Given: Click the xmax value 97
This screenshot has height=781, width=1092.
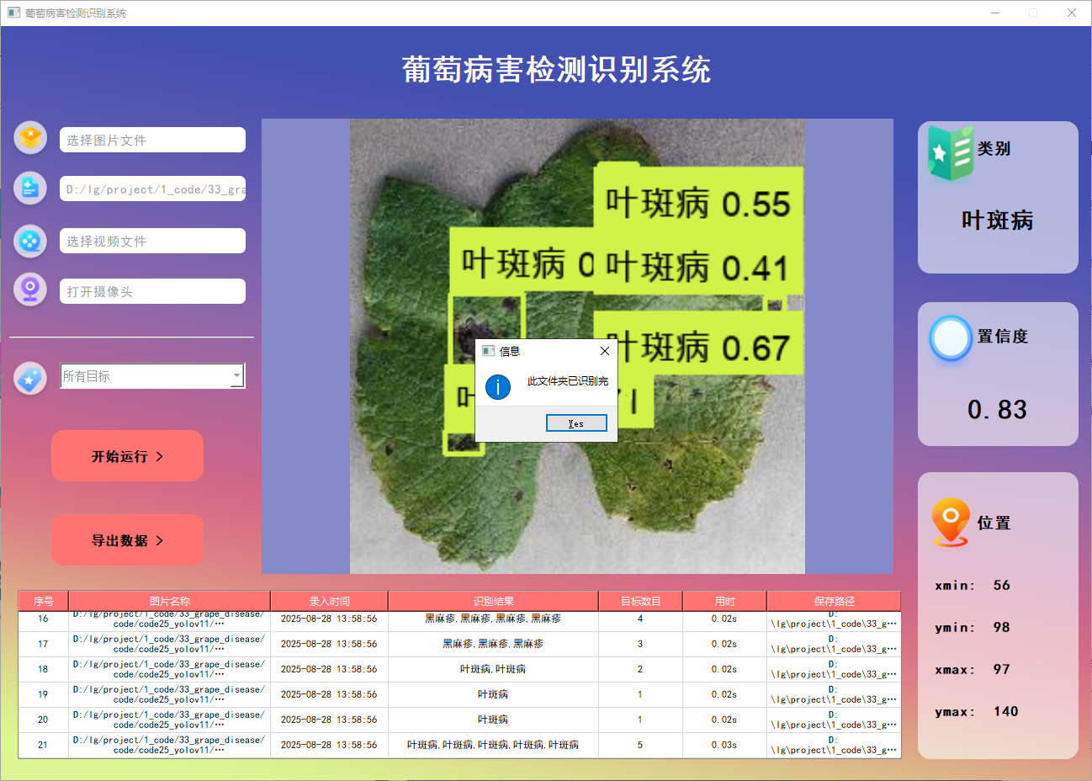Looking at the screenshot, I should (1001, 669).
